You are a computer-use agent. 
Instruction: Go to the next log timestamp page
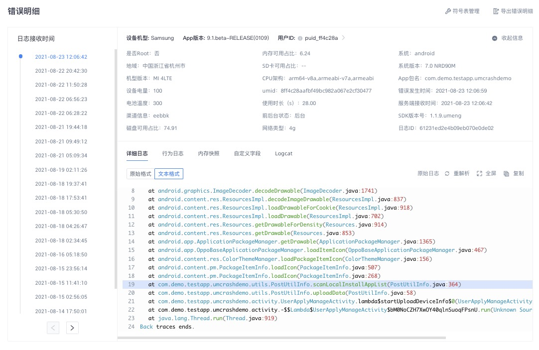72,328
